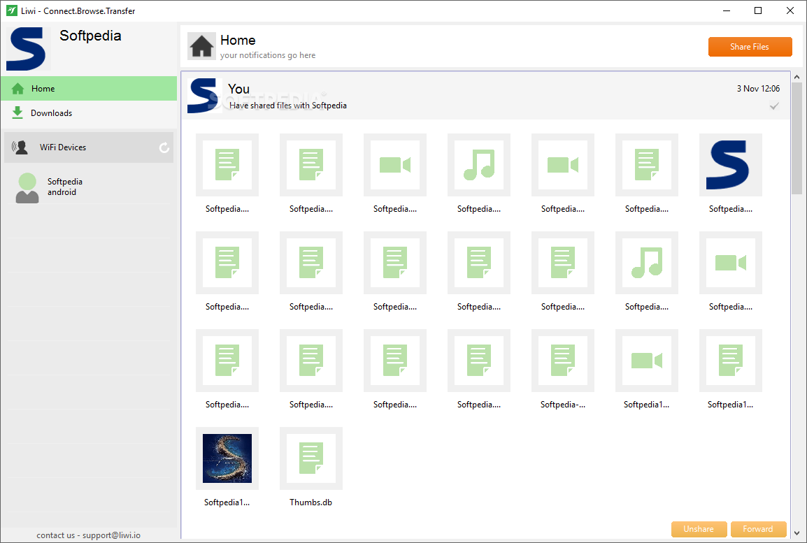Click the check mark on the notification
The height and width of the screenshot is (543, 807).
(774, 106)
